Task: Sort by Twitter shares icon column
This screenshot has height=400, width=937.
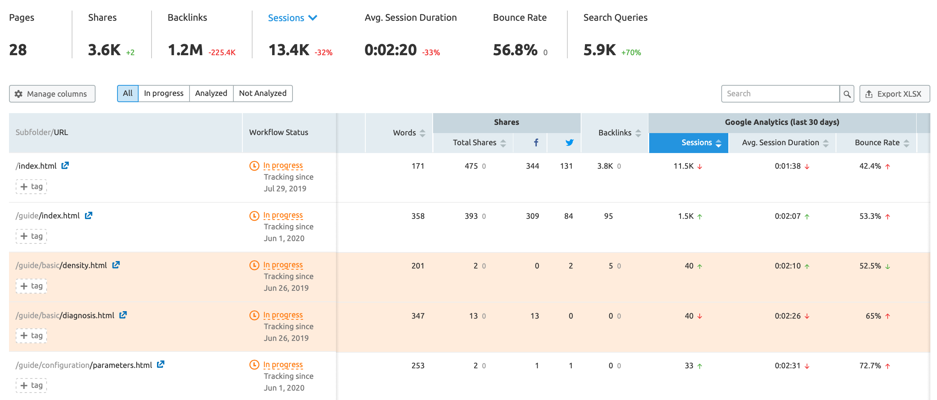Action: (x=569, y=143)
